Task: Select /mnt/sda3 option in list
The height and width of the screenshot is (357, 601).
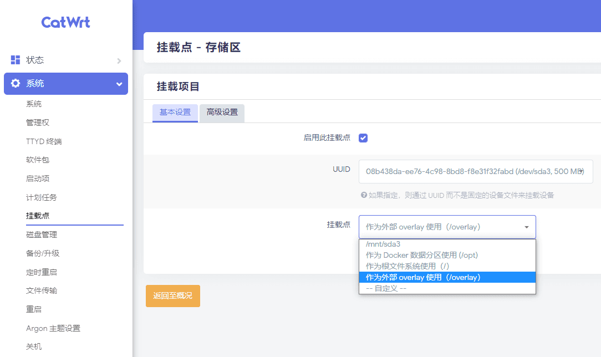Action: click(x=447, y=244)
